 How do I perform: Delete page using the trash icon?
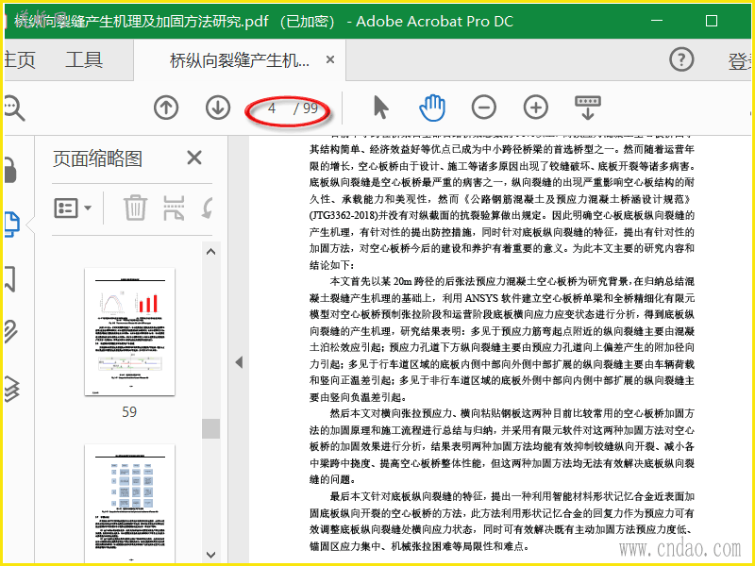pos(135,208)
